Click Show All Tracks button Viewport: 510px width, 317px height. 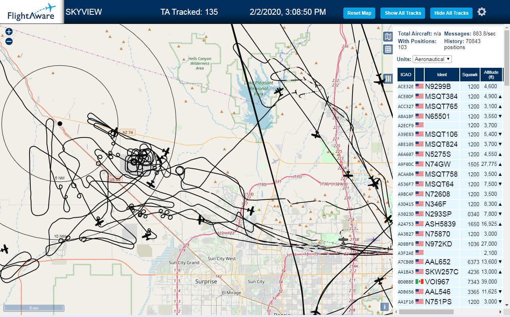(403, 13)
